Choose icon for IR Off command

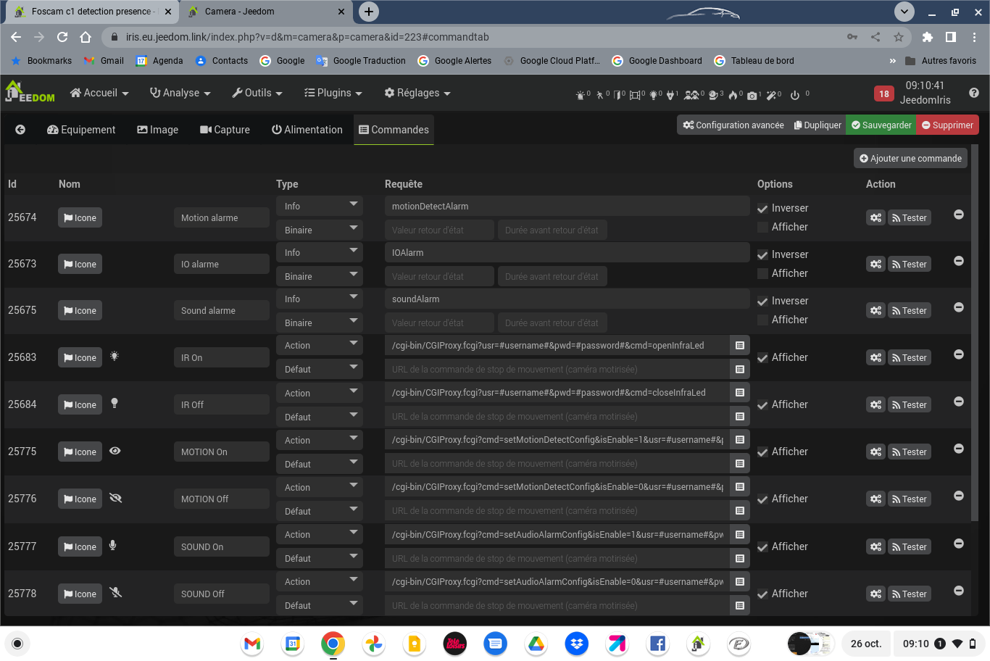pyautogui.click(x=80, y=404)
